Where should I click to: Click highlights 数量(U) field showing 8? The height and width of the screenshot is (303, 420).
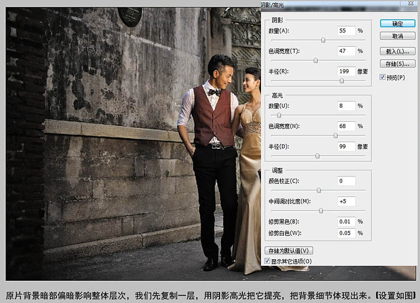[346, 106]
